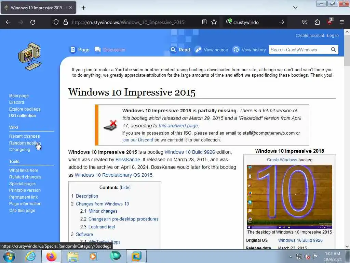Collapse contents with the hide toggle
Screen dimensions: 350x263
(x=125, y=187)
